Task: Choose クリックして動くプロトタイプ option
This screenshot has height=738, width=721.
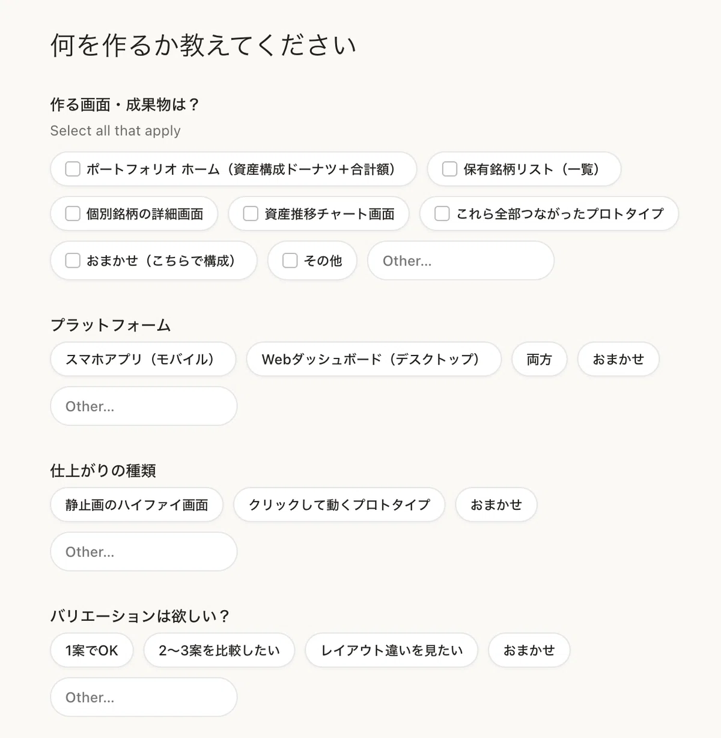Action: point(339,504)
